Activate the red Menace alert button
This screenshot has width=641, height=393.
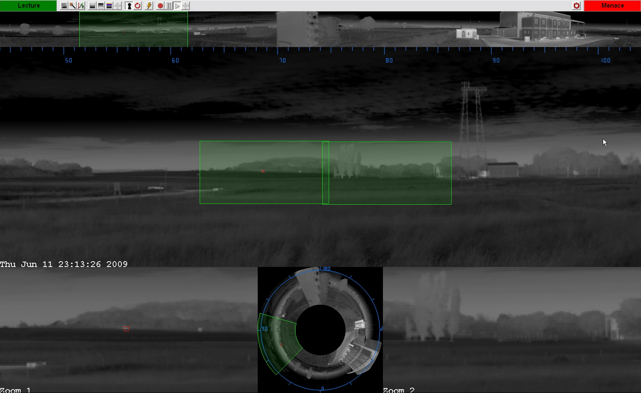(x=612, y=5)
